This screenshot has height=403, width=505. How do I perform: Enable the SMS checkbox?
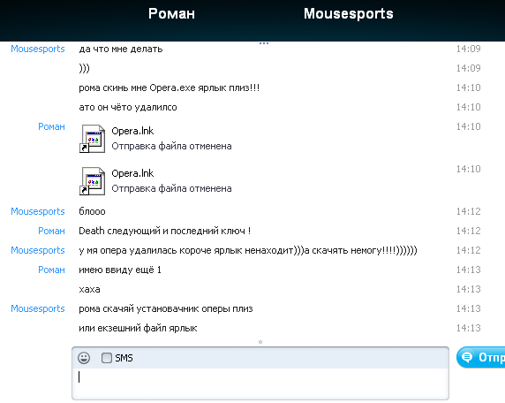(x=107, y=358)
